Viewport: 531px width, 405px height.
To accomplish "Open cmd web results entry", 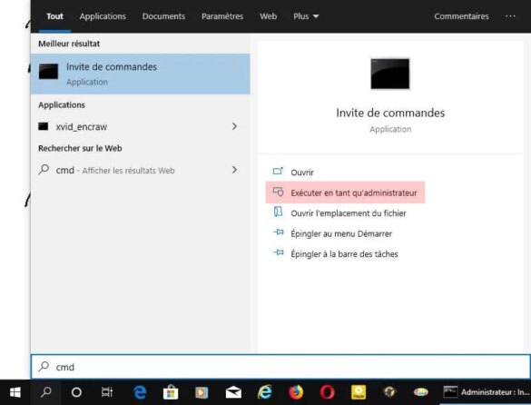I will click(141, 170).
